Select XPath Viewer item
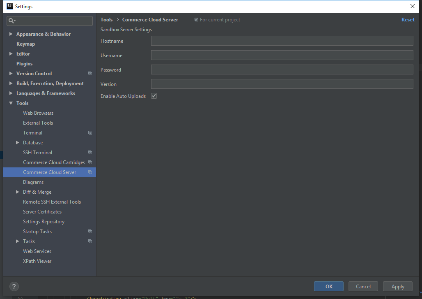 click(x=37, y=261)
